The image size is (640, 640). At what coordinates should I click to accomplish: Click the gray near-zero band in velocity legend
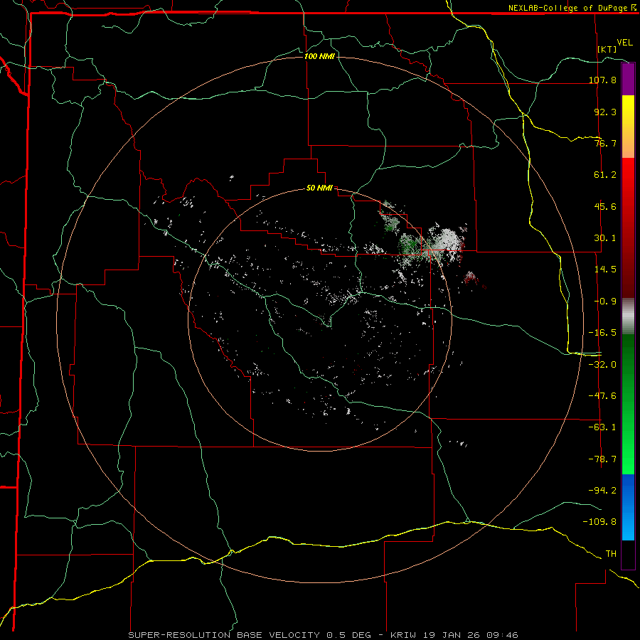(628, 316)
